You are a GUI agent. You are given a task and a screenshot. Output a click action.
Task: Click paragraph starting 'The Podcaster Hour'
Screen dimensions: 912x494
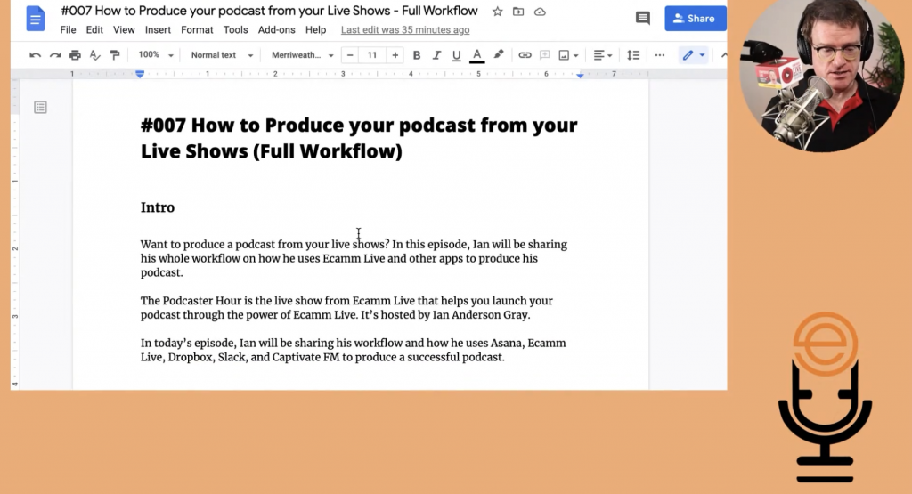pos(346,308)
